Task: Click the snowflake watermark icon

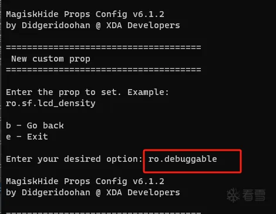Action: (x=233, y=195)
